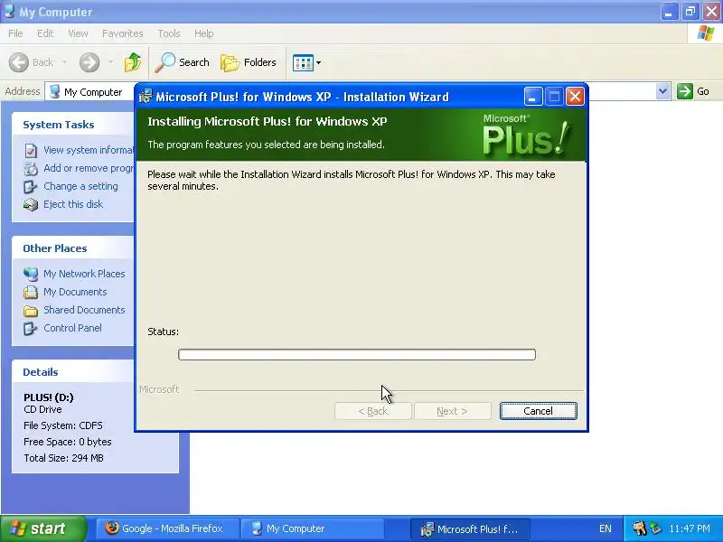Viewport: 723px width, 542px height.
Task: Click the 11:47 PM clock
Action: (x=690, y=528)
